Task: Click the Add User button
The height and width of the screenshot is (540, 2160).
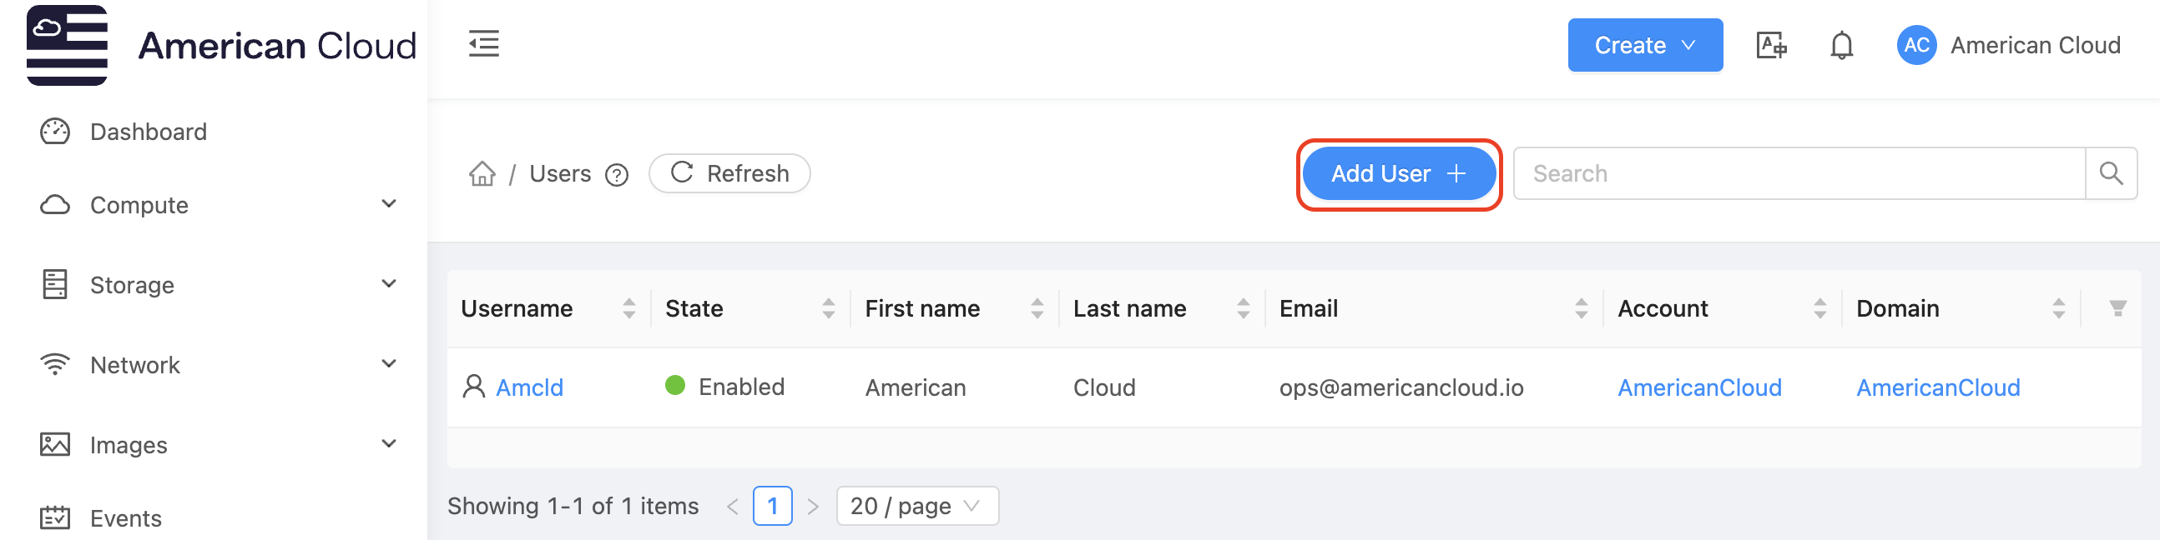Action: point(1398,173)
